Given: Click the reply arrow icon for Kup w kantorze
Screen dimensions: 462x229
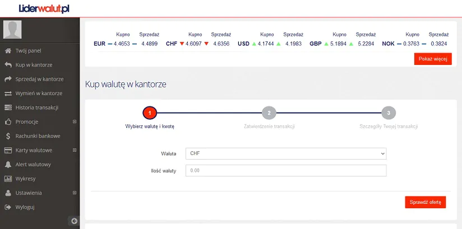Looking at the screenshot, I should click(x=8, y=65).
